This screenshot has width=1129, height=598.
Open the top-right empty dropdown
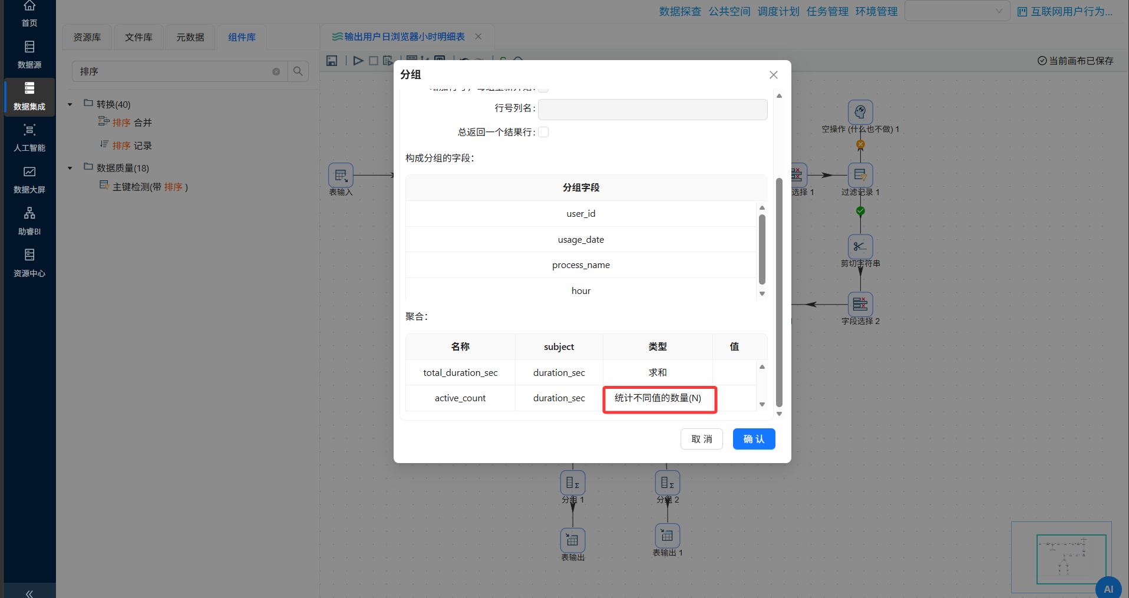958,11
